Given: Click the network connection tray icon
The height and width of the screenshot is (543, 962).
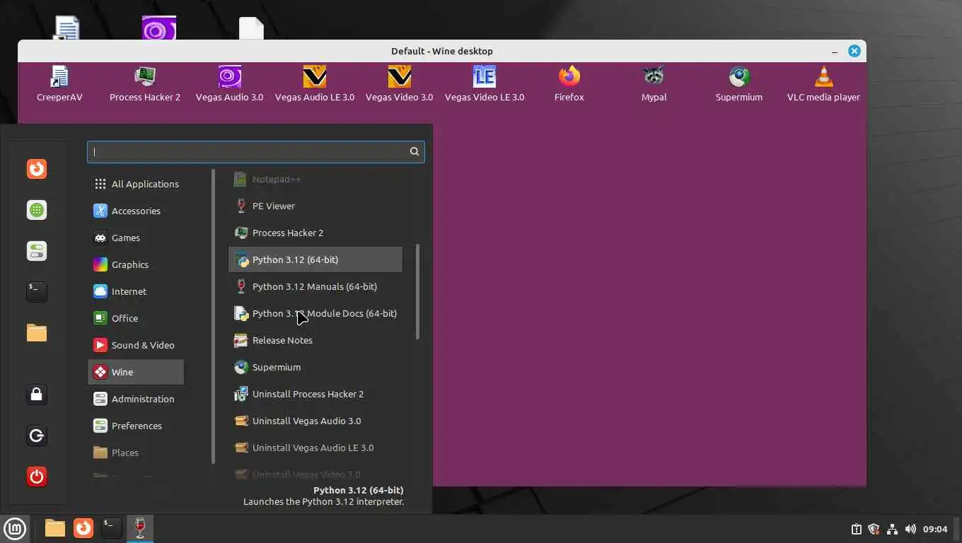Looking at the screenshot, I should (x=892, y=529).
